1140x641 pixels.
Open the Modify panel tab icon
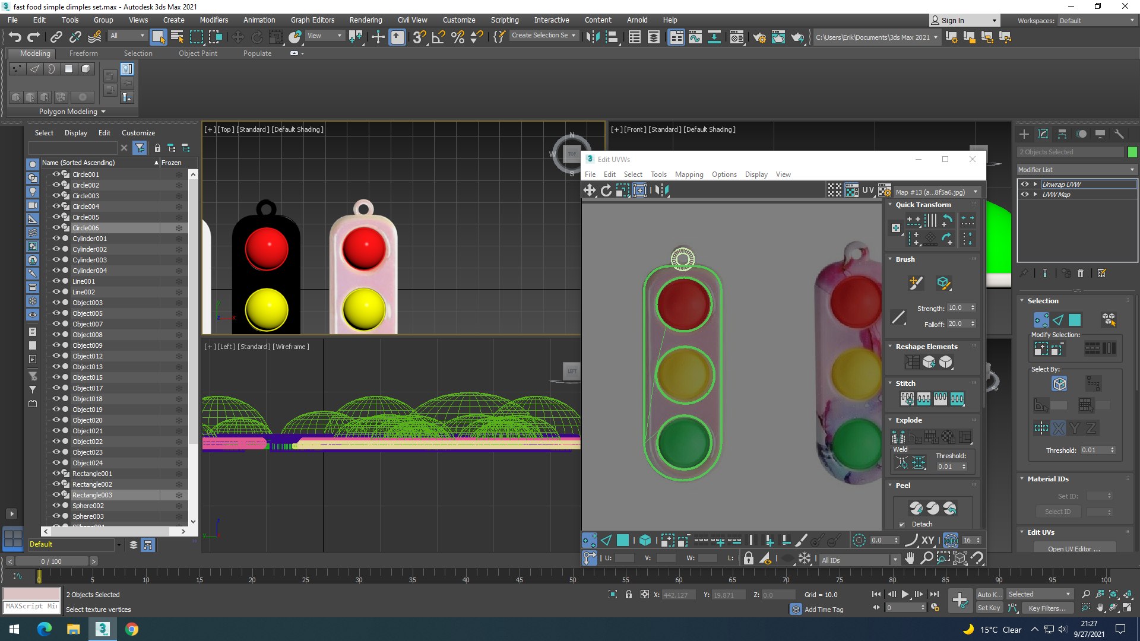pyautogui.click(x=1043, y=134)
